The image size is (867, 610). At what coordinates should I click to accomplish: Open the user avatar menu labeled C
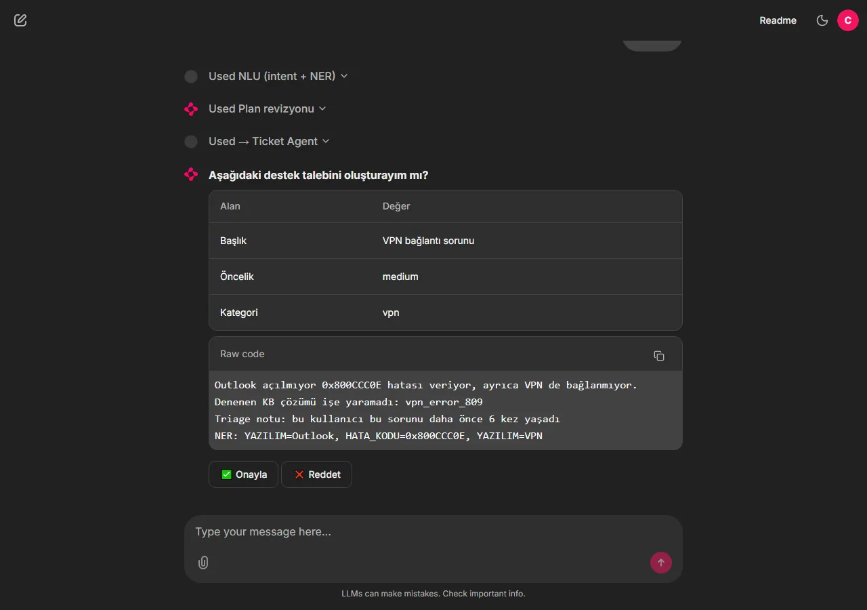coord(848,20)
